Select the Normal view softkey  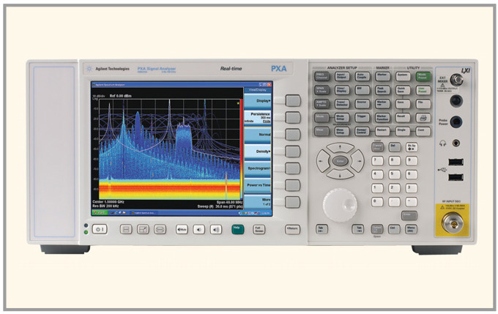tap(258, 135)
